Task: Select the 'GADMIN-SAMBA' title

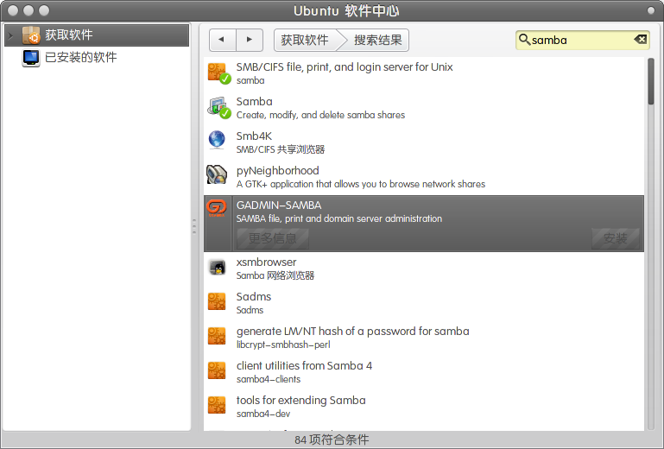Action: (279, 206)
